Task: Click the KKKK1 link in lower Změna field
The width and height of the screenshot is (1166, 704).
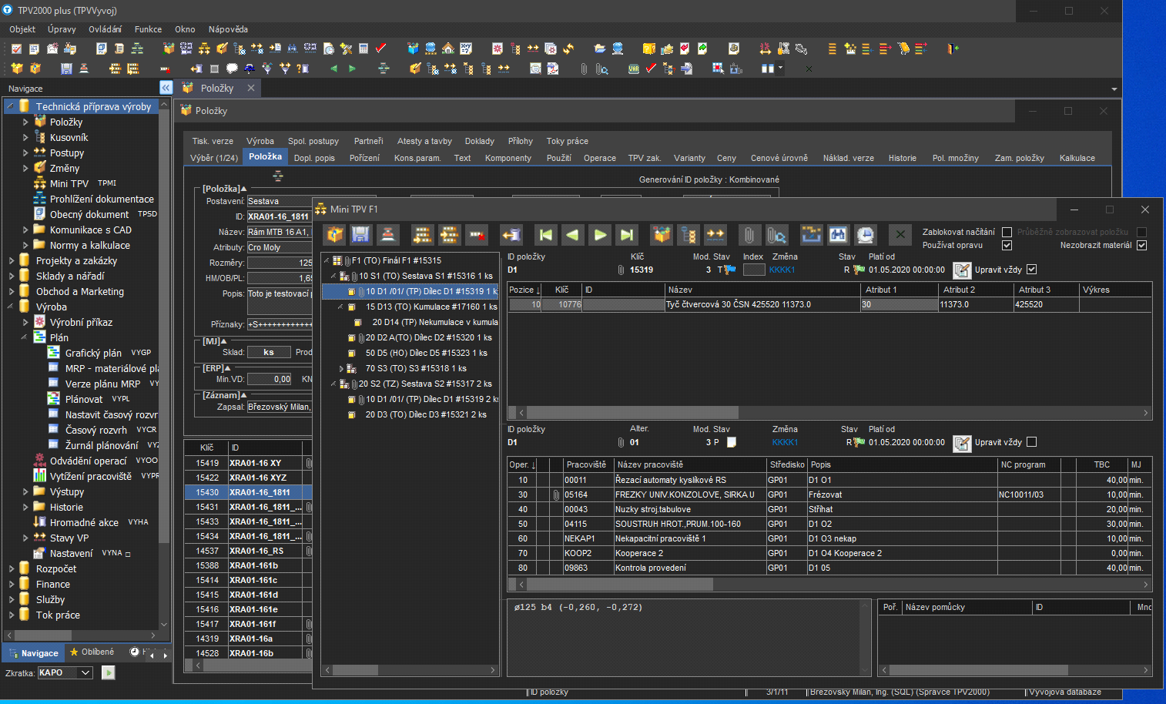Action: 785,442
